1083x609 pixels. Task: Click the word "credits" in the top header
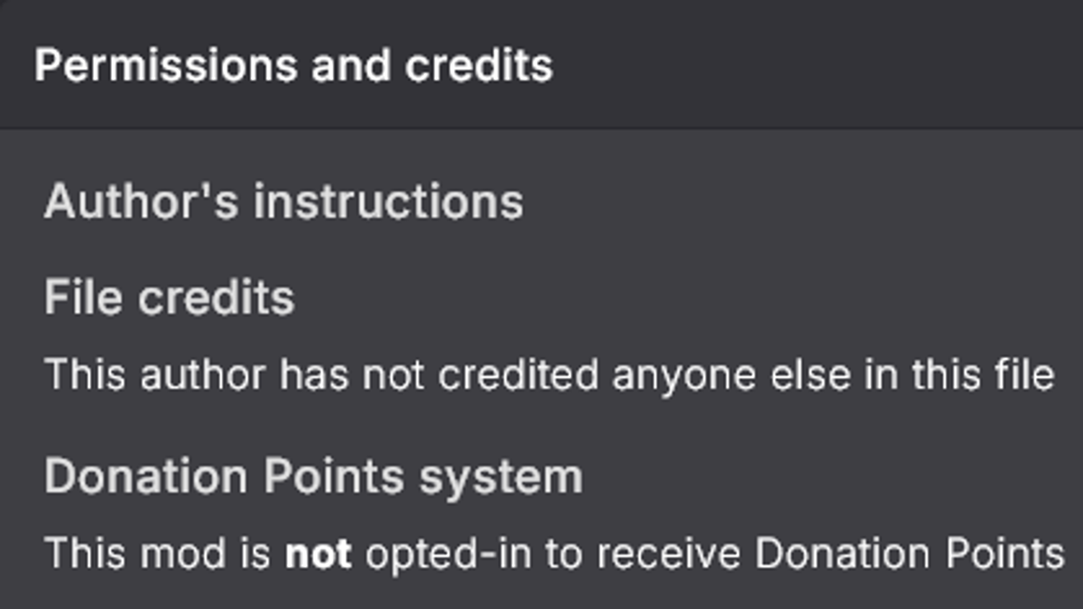(478, 66)
